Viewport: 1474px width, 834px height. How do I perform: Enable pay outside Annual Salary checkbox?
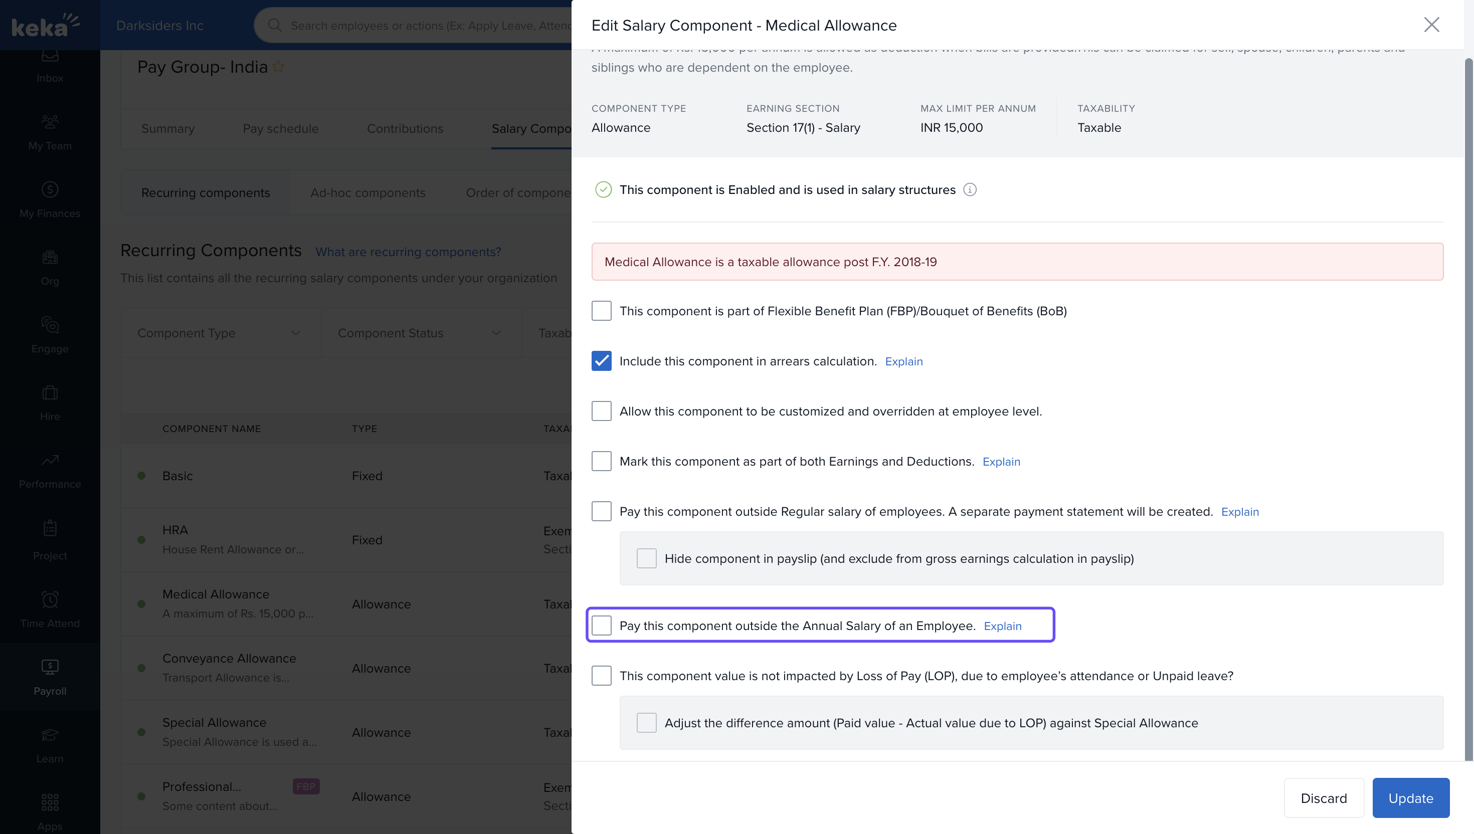(x=601, y=626)
